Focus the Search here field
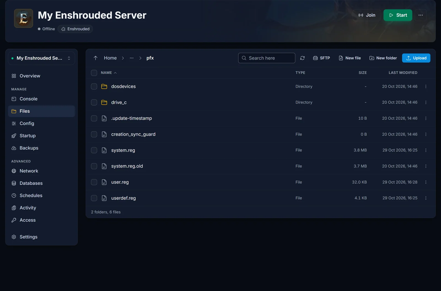 pos(267,58)
